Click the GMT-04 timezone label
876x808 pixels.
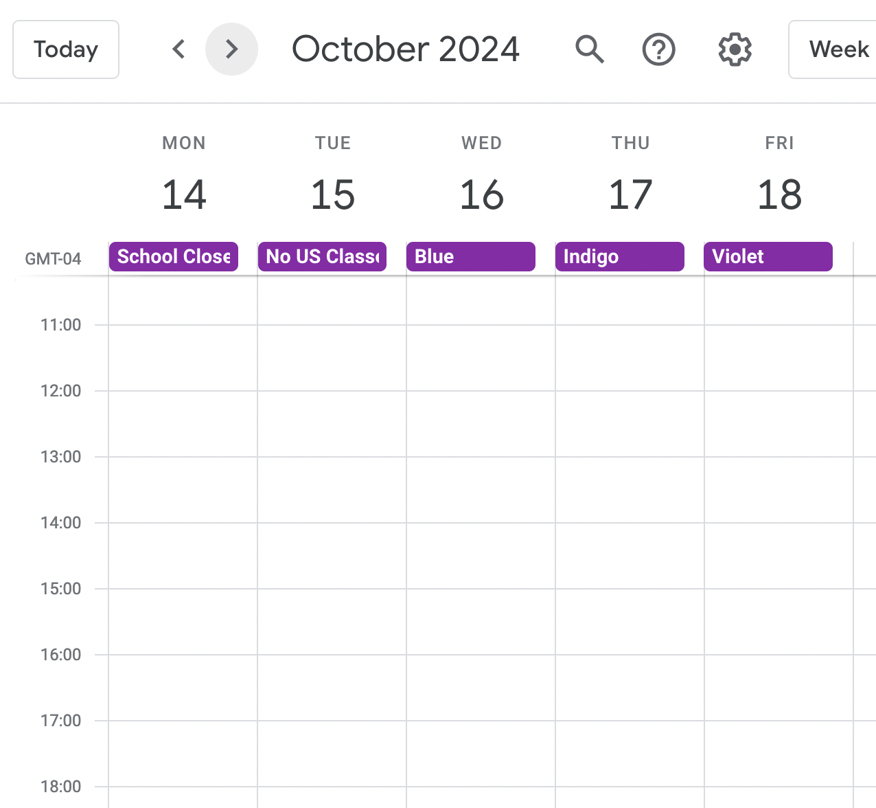coord(53,259)
